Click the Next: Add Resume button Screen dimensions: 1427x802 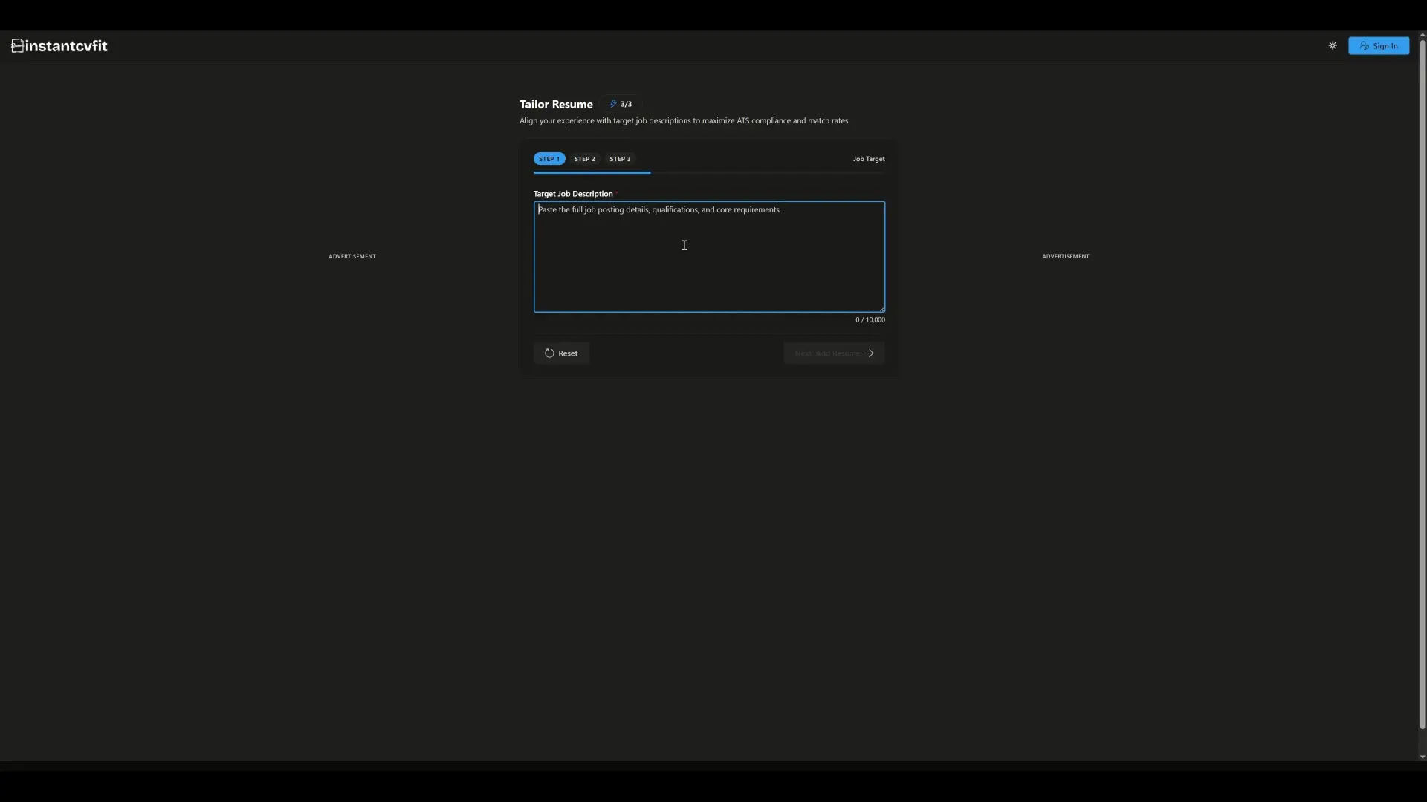point(834,353)
